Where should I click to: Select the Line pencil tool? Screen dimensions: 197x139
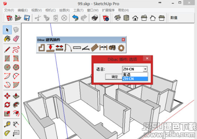[x=7, y=49]
